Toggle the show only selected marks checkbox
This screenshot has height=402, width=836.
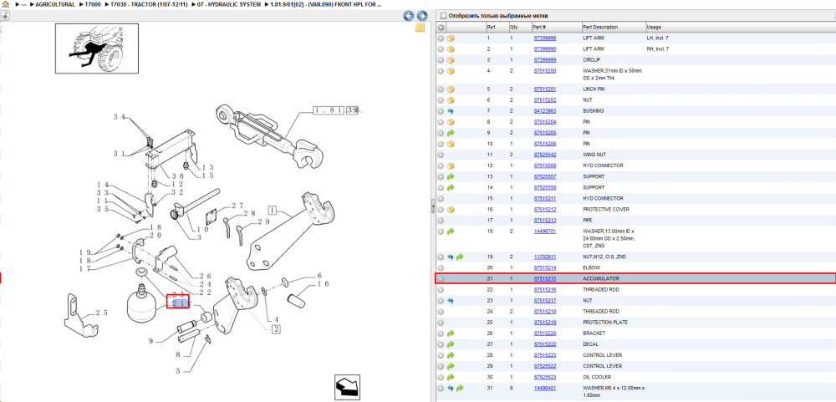[x=443, y=16]
